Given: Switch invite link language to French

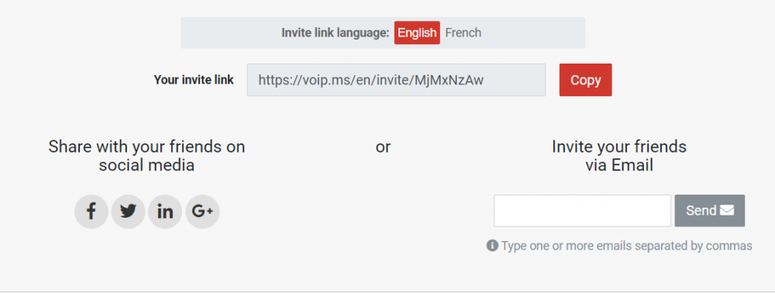Looking at the screenshot, I should (x=463, y=33).
